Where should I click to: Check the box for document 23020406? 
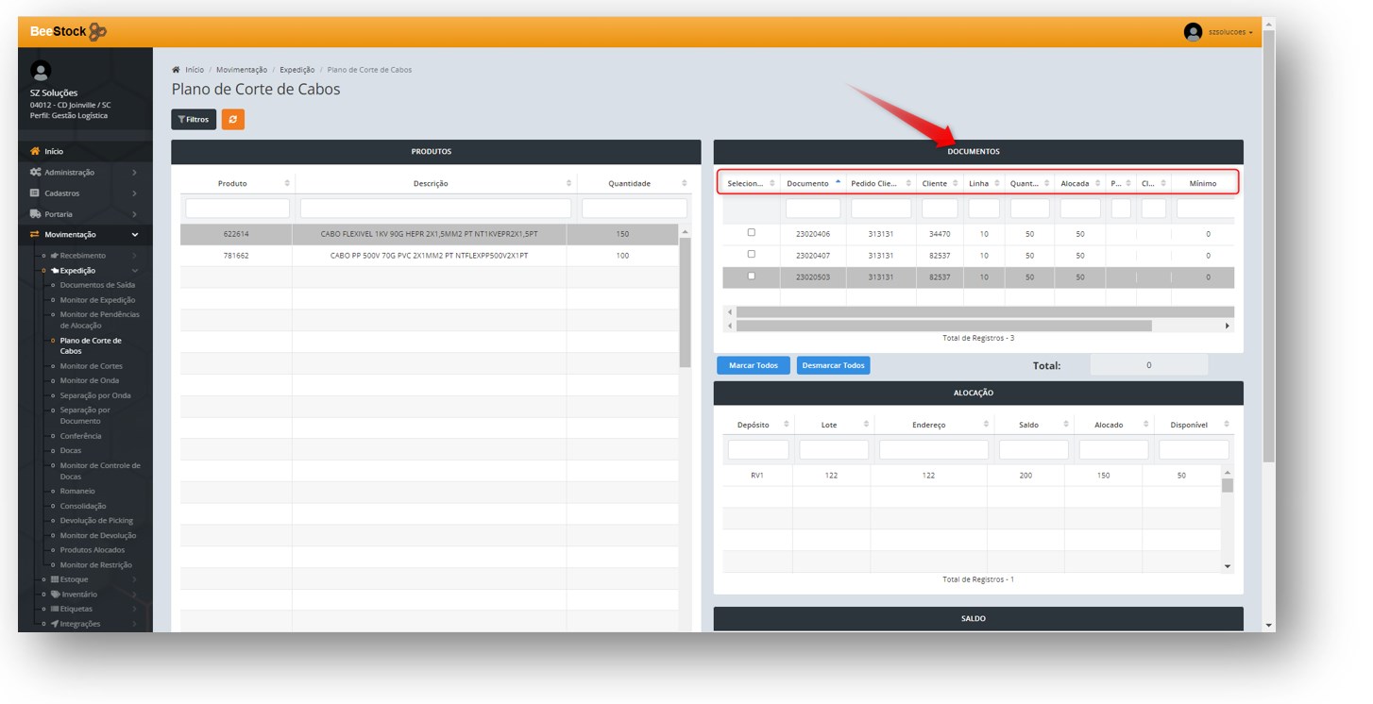[752, 232]
